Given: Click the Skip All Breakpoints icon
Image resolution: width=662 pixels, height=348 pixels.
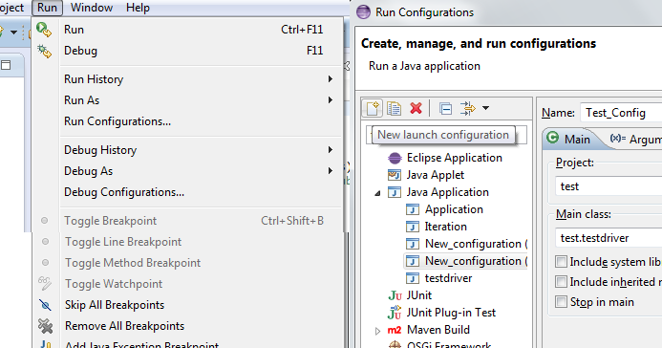Looking at the screenshot, I should (x=45, y=305).
